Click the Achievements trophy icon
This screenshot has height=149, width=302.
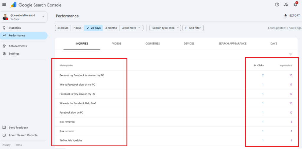coord(4,46)
